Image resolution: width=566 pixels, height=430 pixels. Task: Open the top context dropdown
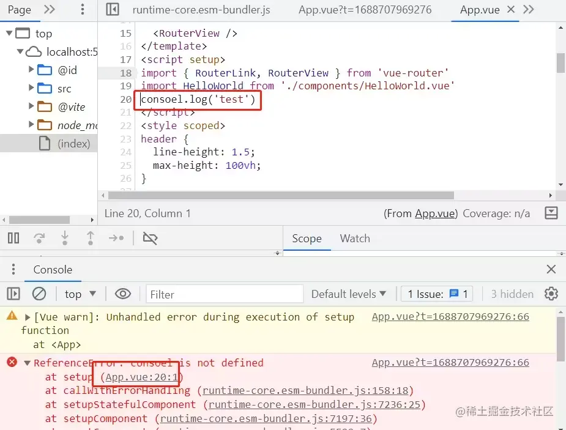(80, 294)
